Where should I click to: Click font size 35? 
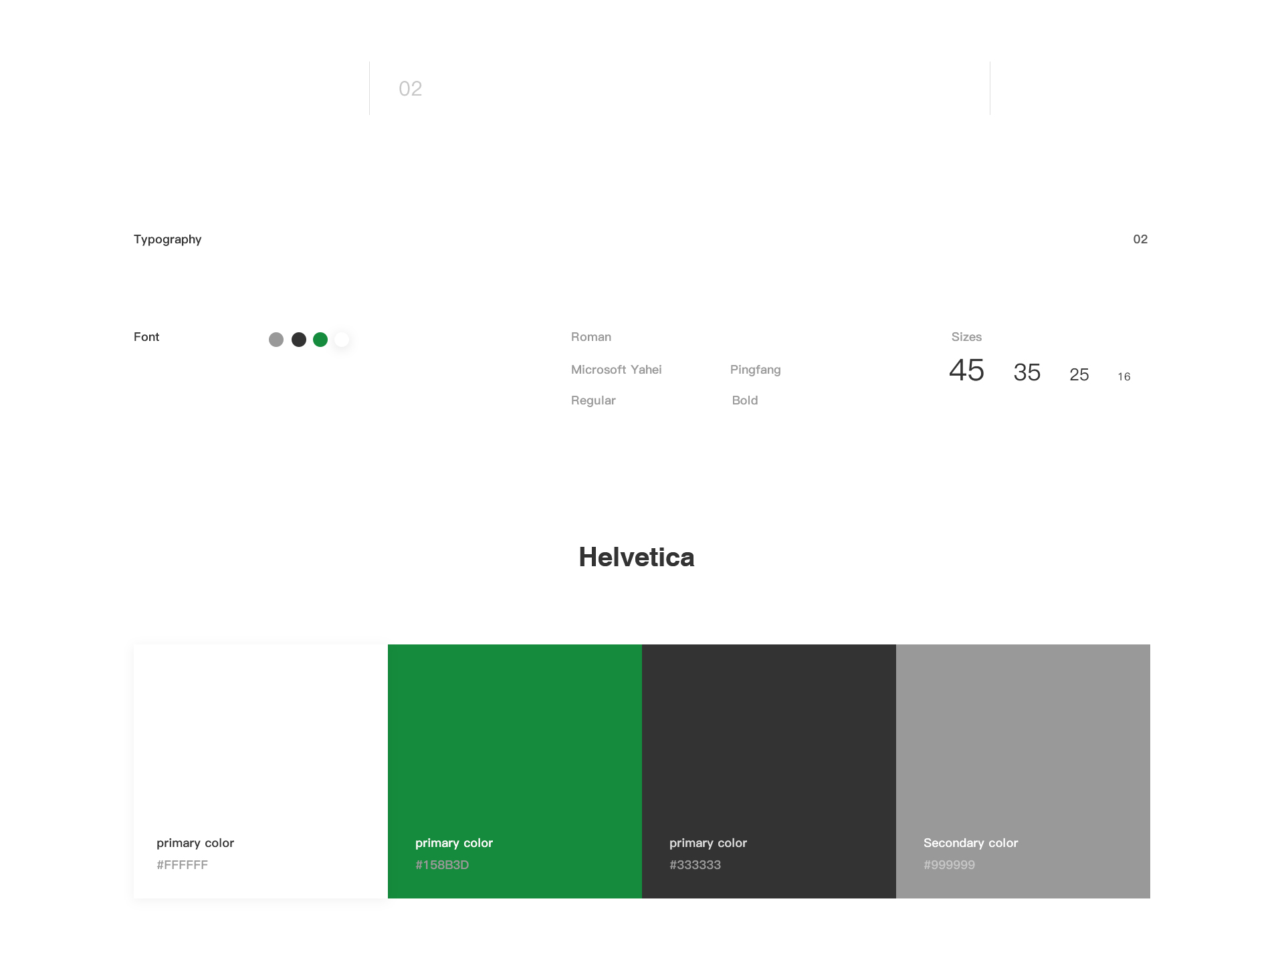pyautogui.click(x=1027, y=372)
